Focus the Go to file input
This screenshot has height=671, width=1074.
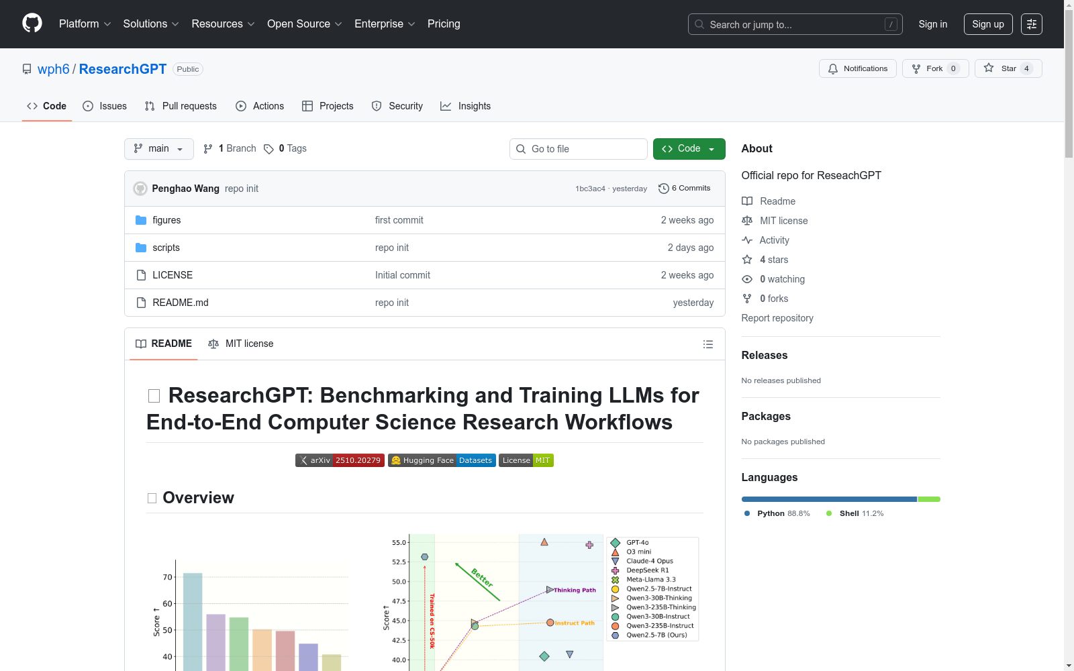(x=579, y=149)
